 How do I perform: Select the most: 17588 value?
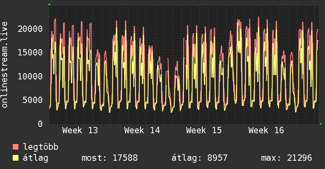[x=110, y=158]
